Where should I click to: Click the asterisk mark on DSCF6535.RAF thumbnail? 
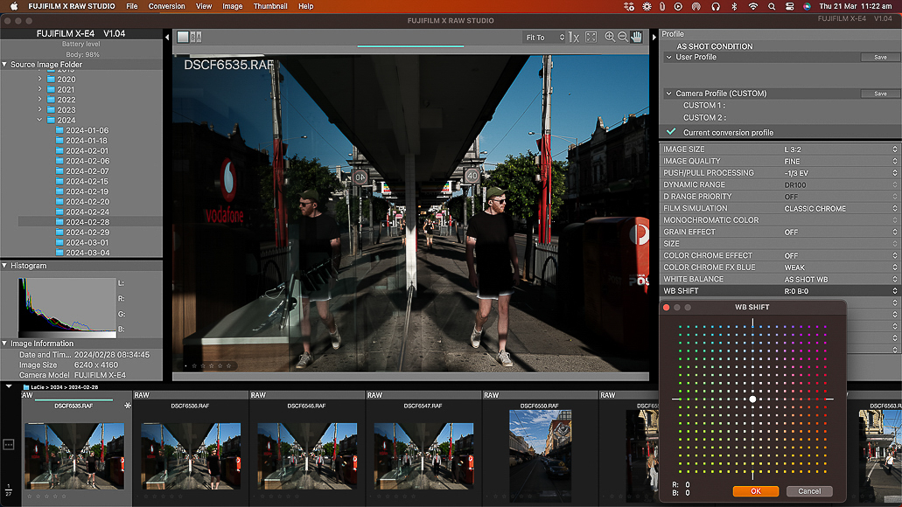pos(128,406)
